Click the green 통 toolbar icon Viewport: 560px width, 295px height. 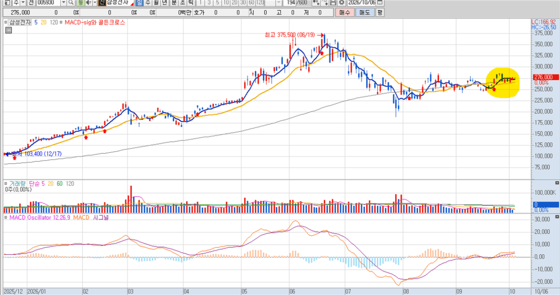[80, 3]
